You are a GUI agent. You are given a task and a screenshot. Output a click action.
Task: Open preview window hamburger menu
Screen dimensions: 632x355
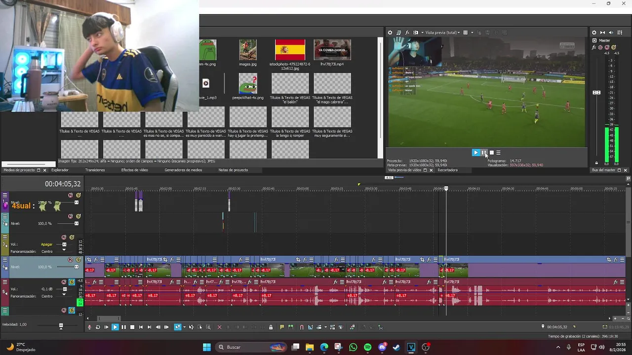click(x=498, y=153)
